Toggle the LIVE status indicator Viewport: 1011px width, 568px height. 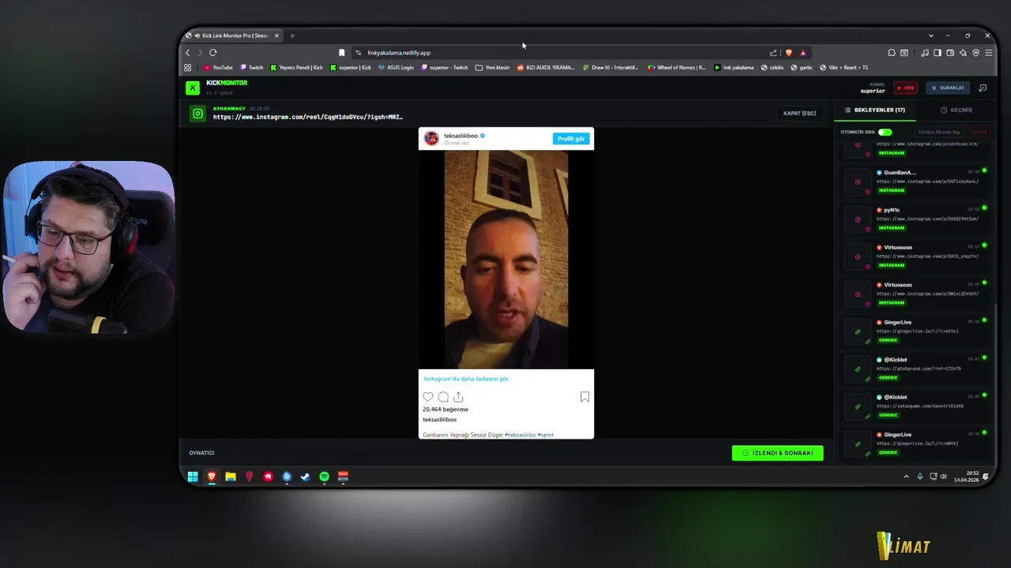click(905, 88)
